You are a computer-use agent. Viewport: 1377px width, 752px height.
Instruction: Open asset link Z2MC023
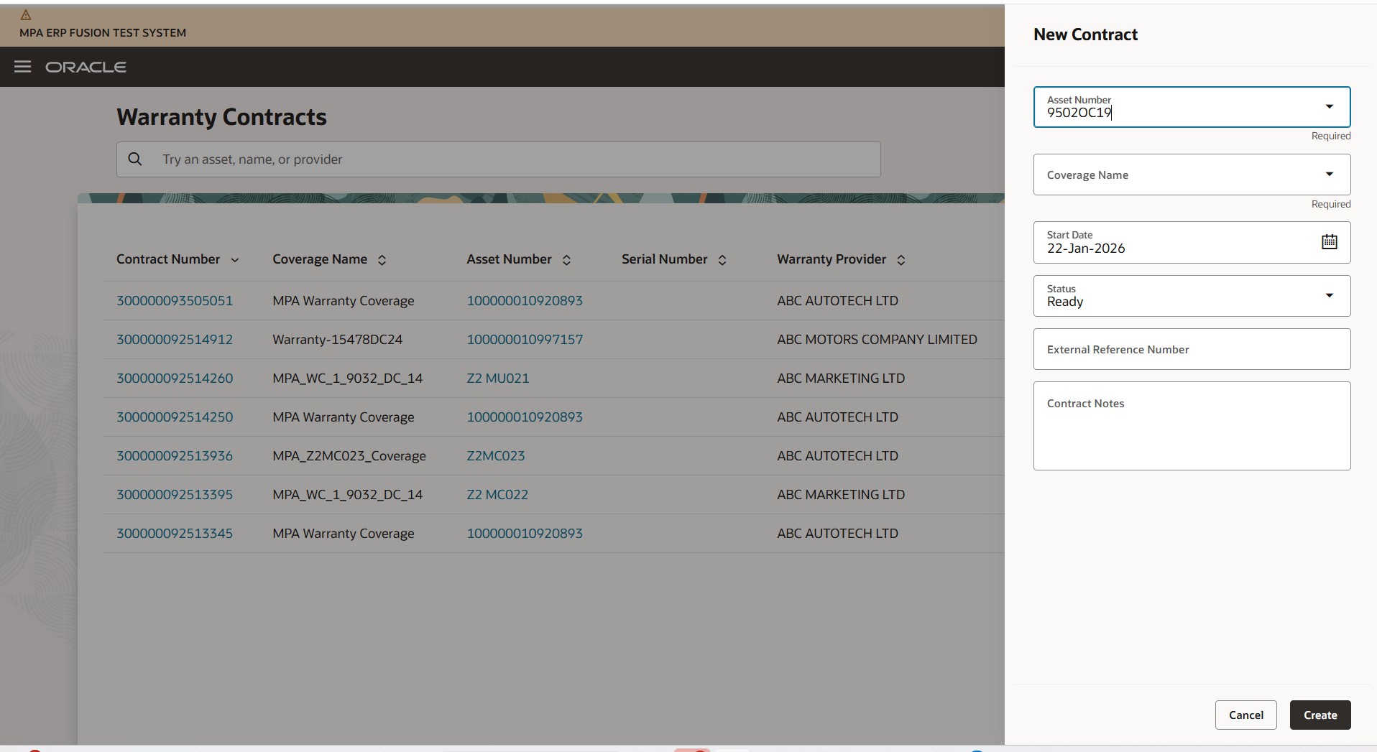click(496, 456)
